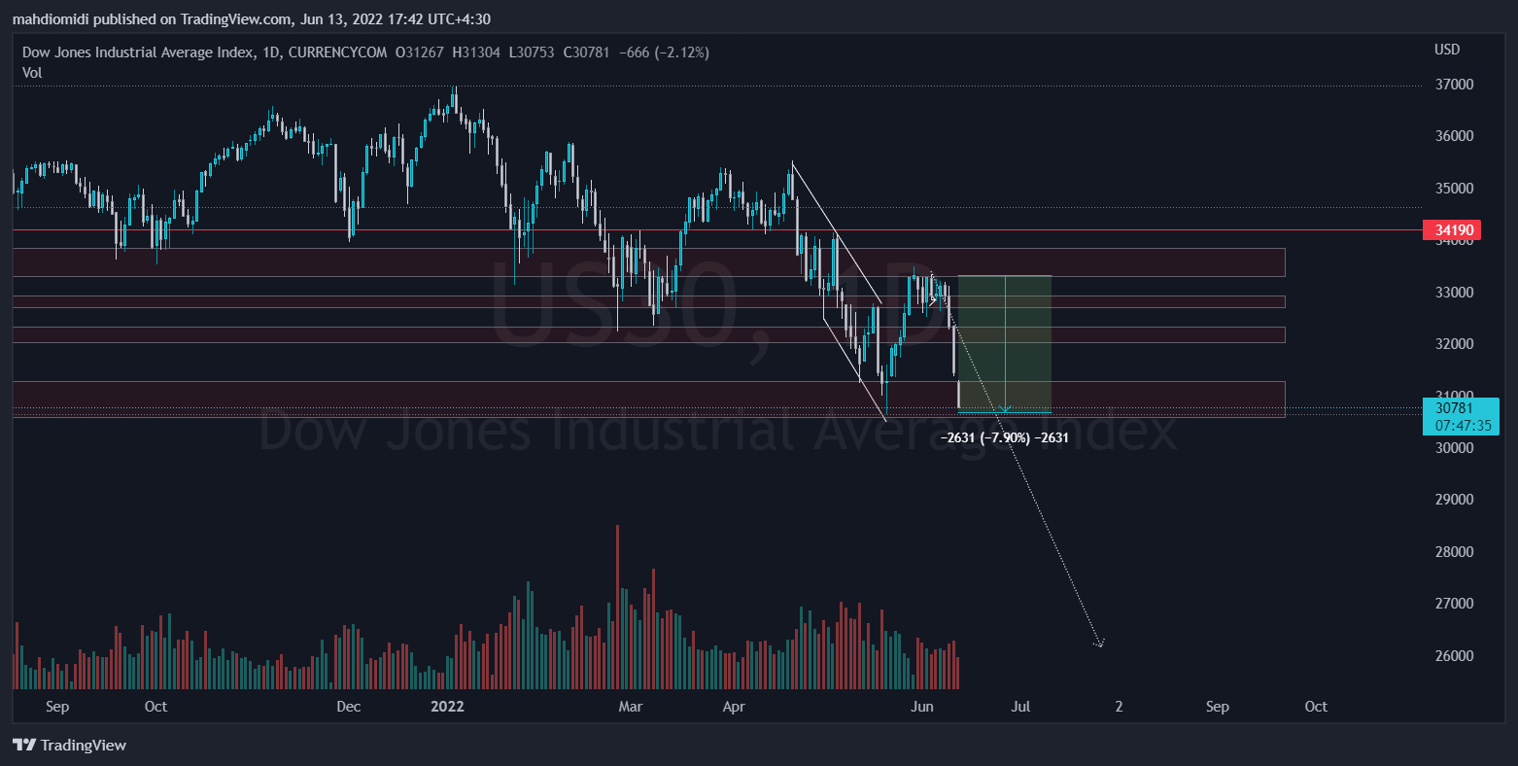
Task: Click the TradingView logo at the bottom
Action: point(69,745)
